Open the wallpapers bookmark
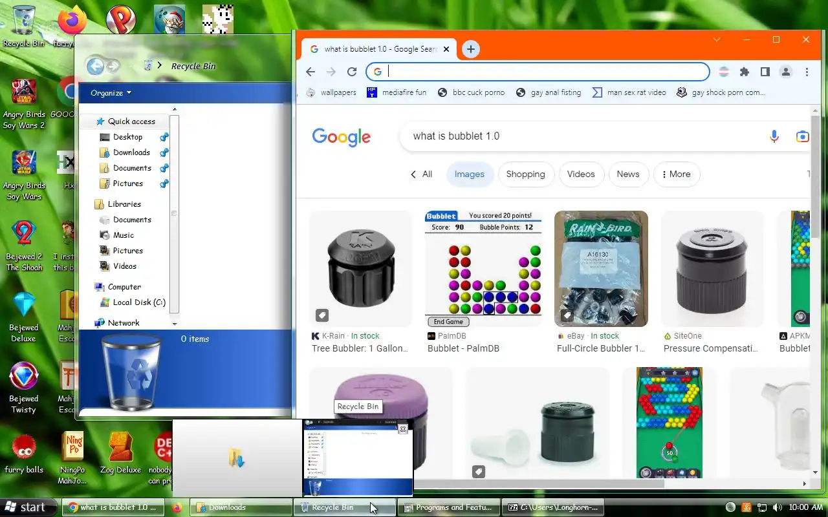828x517 pixels. pyautogui.click(x=331, y=92)
